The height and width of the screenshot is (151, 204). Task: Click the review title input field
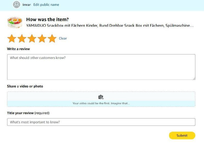pos(101,122)
